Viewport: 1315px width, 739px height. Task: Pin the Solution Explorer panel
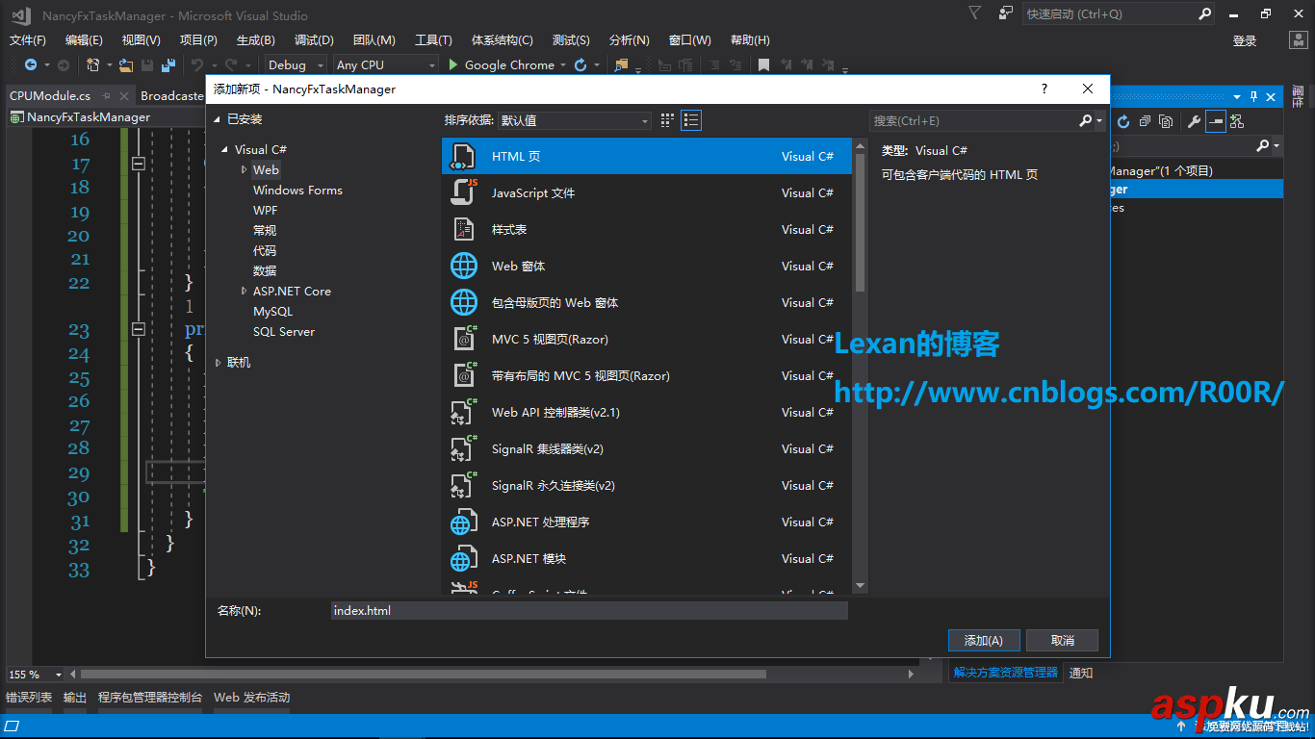point(1253,97)
